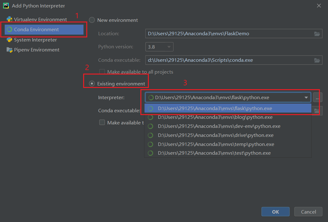Choose envs\test\python.exe from the list
The image size is (328, 222).
(228, 153)
